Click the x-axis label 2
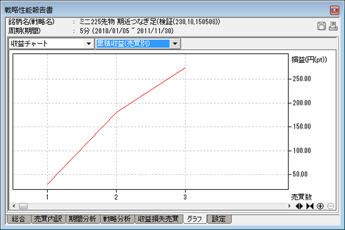The height and width of the screenshot is (230, 345). click(x=116, y=197)
